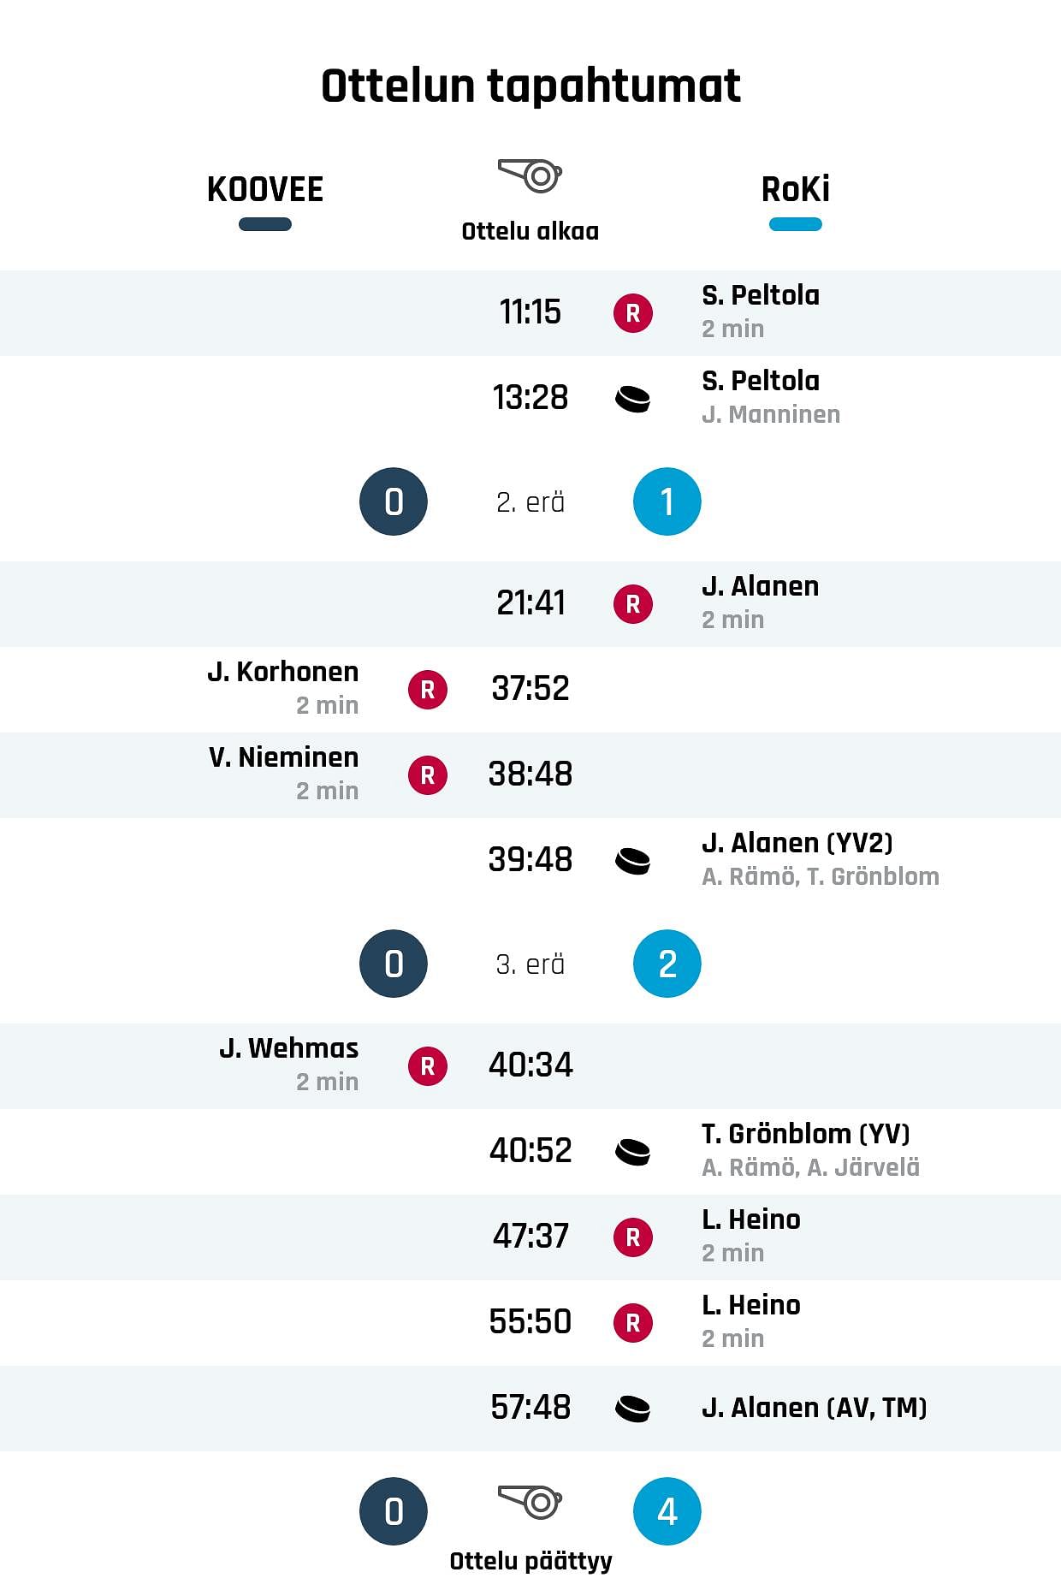The height and width of the screenshot is (1590, 1061).
Task: Click the puck icon for 39:48 goal
Action: [x=633, y=861]
